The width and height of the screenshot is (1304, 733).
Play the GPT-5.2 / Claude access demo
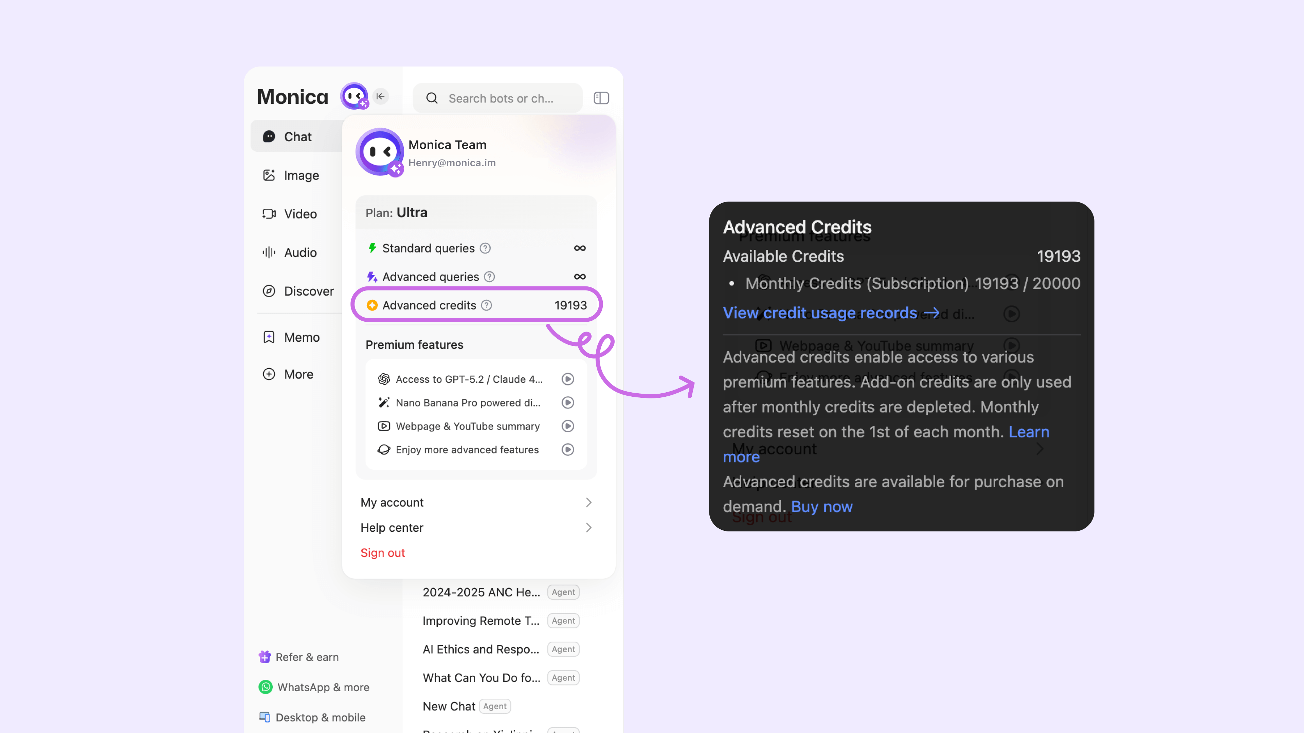[x=567, y=379]
